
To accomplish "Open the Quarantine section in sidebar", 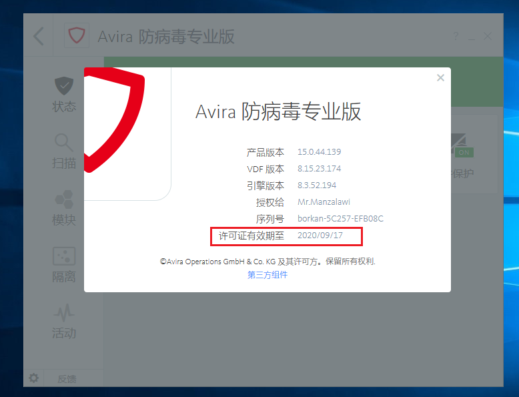I will point(64,265).
